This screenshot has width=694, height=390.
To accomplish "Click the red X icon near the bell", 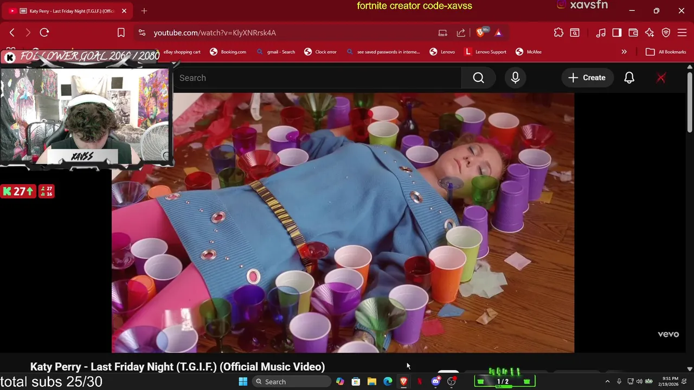I will [661, 78].
